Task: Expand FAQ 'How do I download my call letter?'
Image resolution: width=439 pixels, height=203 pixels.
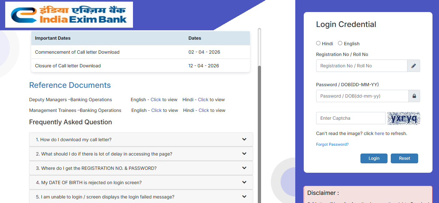Action: [x=141, y=140]
